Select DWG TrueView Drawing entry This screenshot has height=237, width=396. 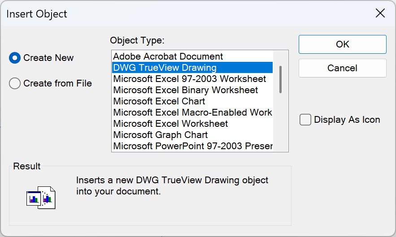(192, 67)
